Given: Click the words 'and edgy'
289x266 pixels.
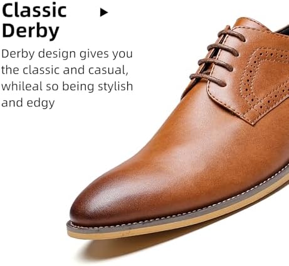Looking at the screenshot, I should [28, 103].
